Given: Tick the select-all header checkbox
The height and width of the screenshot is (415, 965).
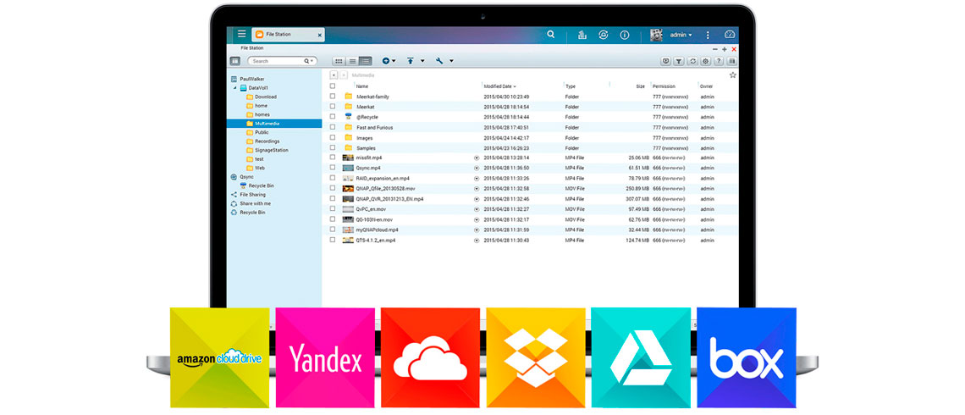Looking at the screenshot, I should (333, 86).
